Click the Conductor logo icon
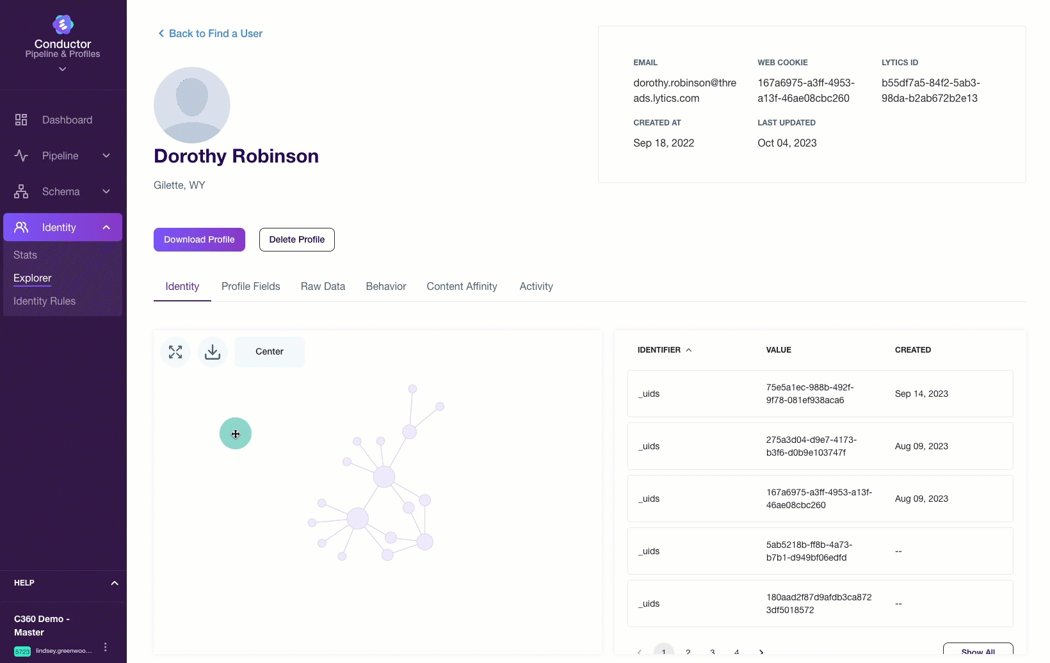Screen dimensions: 1050x663 (x=63, y=24)
